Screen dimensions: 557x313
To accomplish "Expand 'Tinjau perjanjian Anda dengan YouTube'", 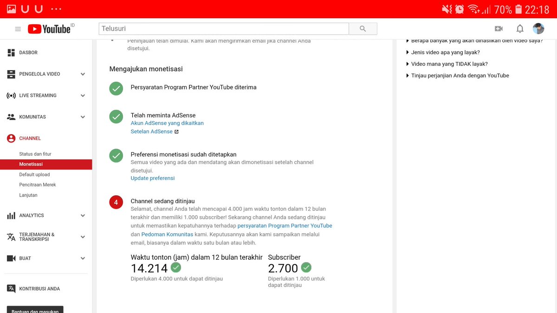I will [457, 76].
